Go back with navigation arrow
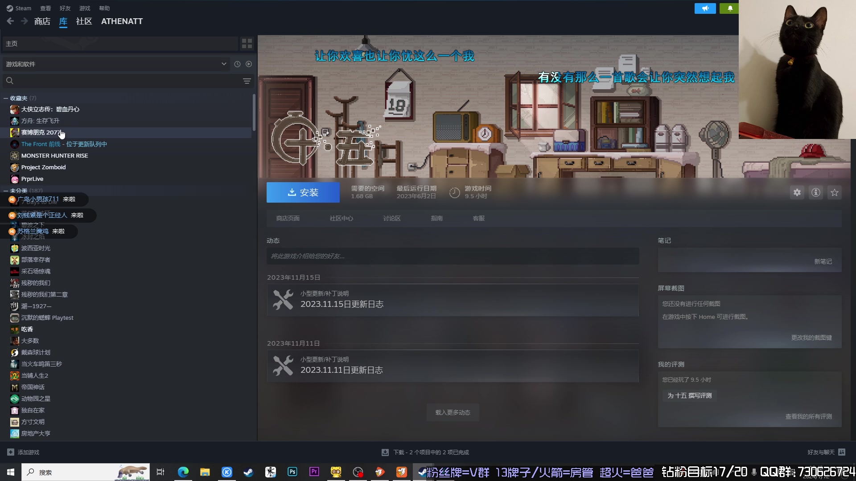 point(10,21)
